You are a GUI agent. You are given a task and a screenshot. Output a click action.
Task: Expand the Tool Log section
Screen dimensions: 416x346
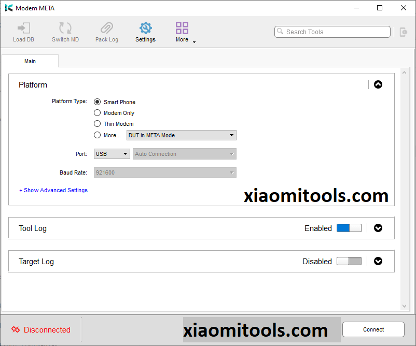coord(378,228)
